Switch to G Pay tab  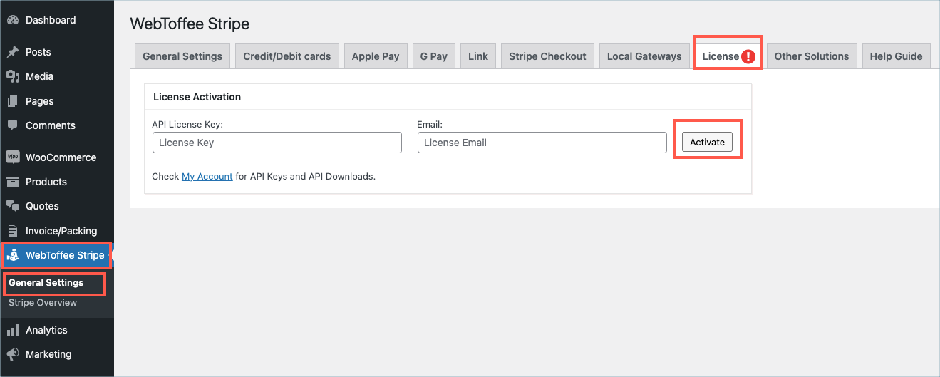[x=434, y=56]
